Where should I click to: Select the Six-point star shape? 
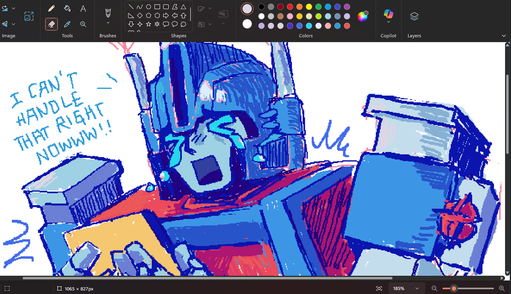pos(157,24)
